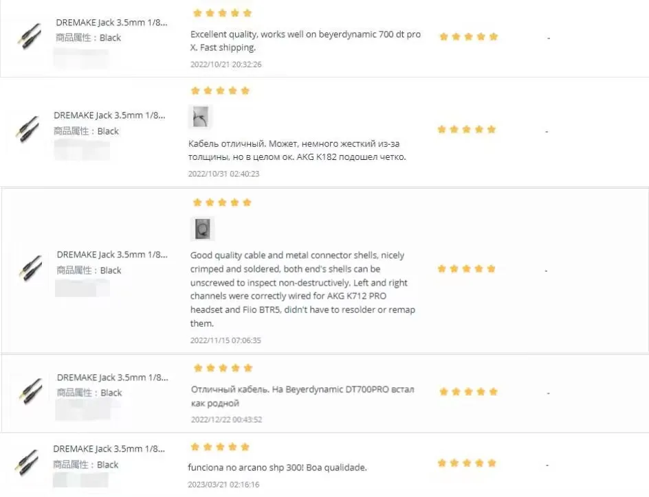The height and width of the screenshot is (497, 649).
Task: Click the 2022/11/15 07:06:35 review timestamp
Action: (225, 340)
